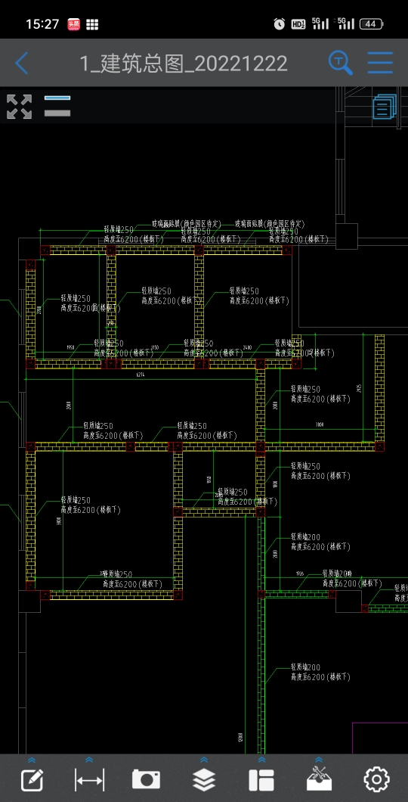408x802 pixels.
Task: Expand the chevron above layers icon
Action: point(204,760)
